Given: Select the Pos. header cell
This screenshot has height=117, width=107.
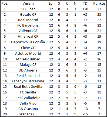Looking at the screenshot, I should point(5,4).
